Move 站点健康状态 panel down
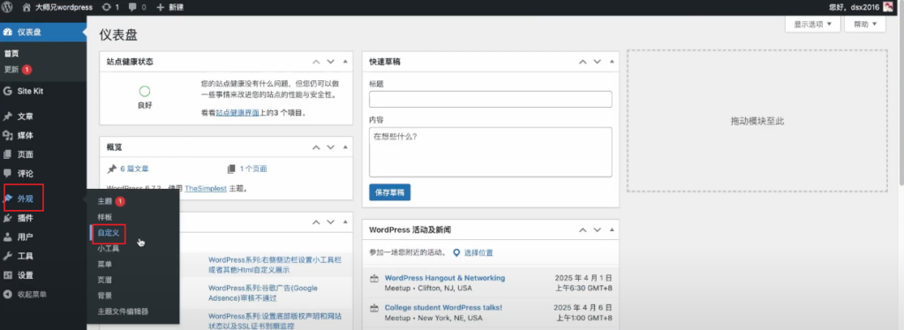The height and width of the screenshot is (330, 904). (330, 62)
